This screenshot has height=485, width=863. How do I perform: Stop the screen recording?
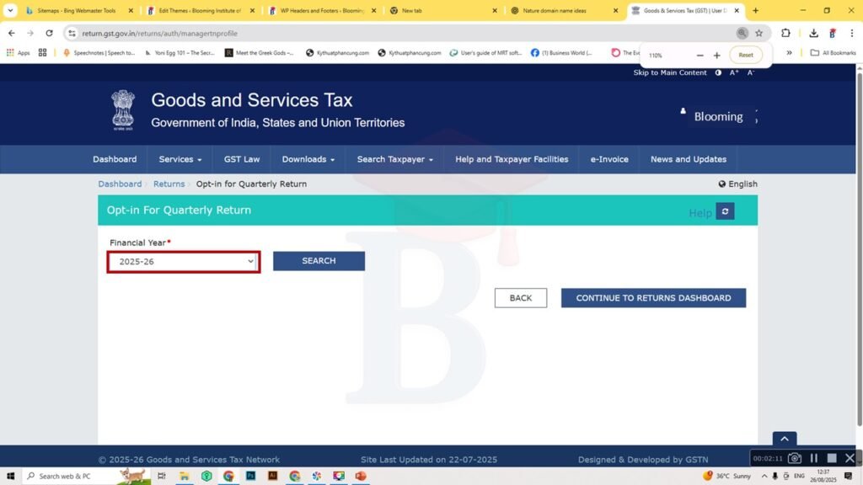832,458
